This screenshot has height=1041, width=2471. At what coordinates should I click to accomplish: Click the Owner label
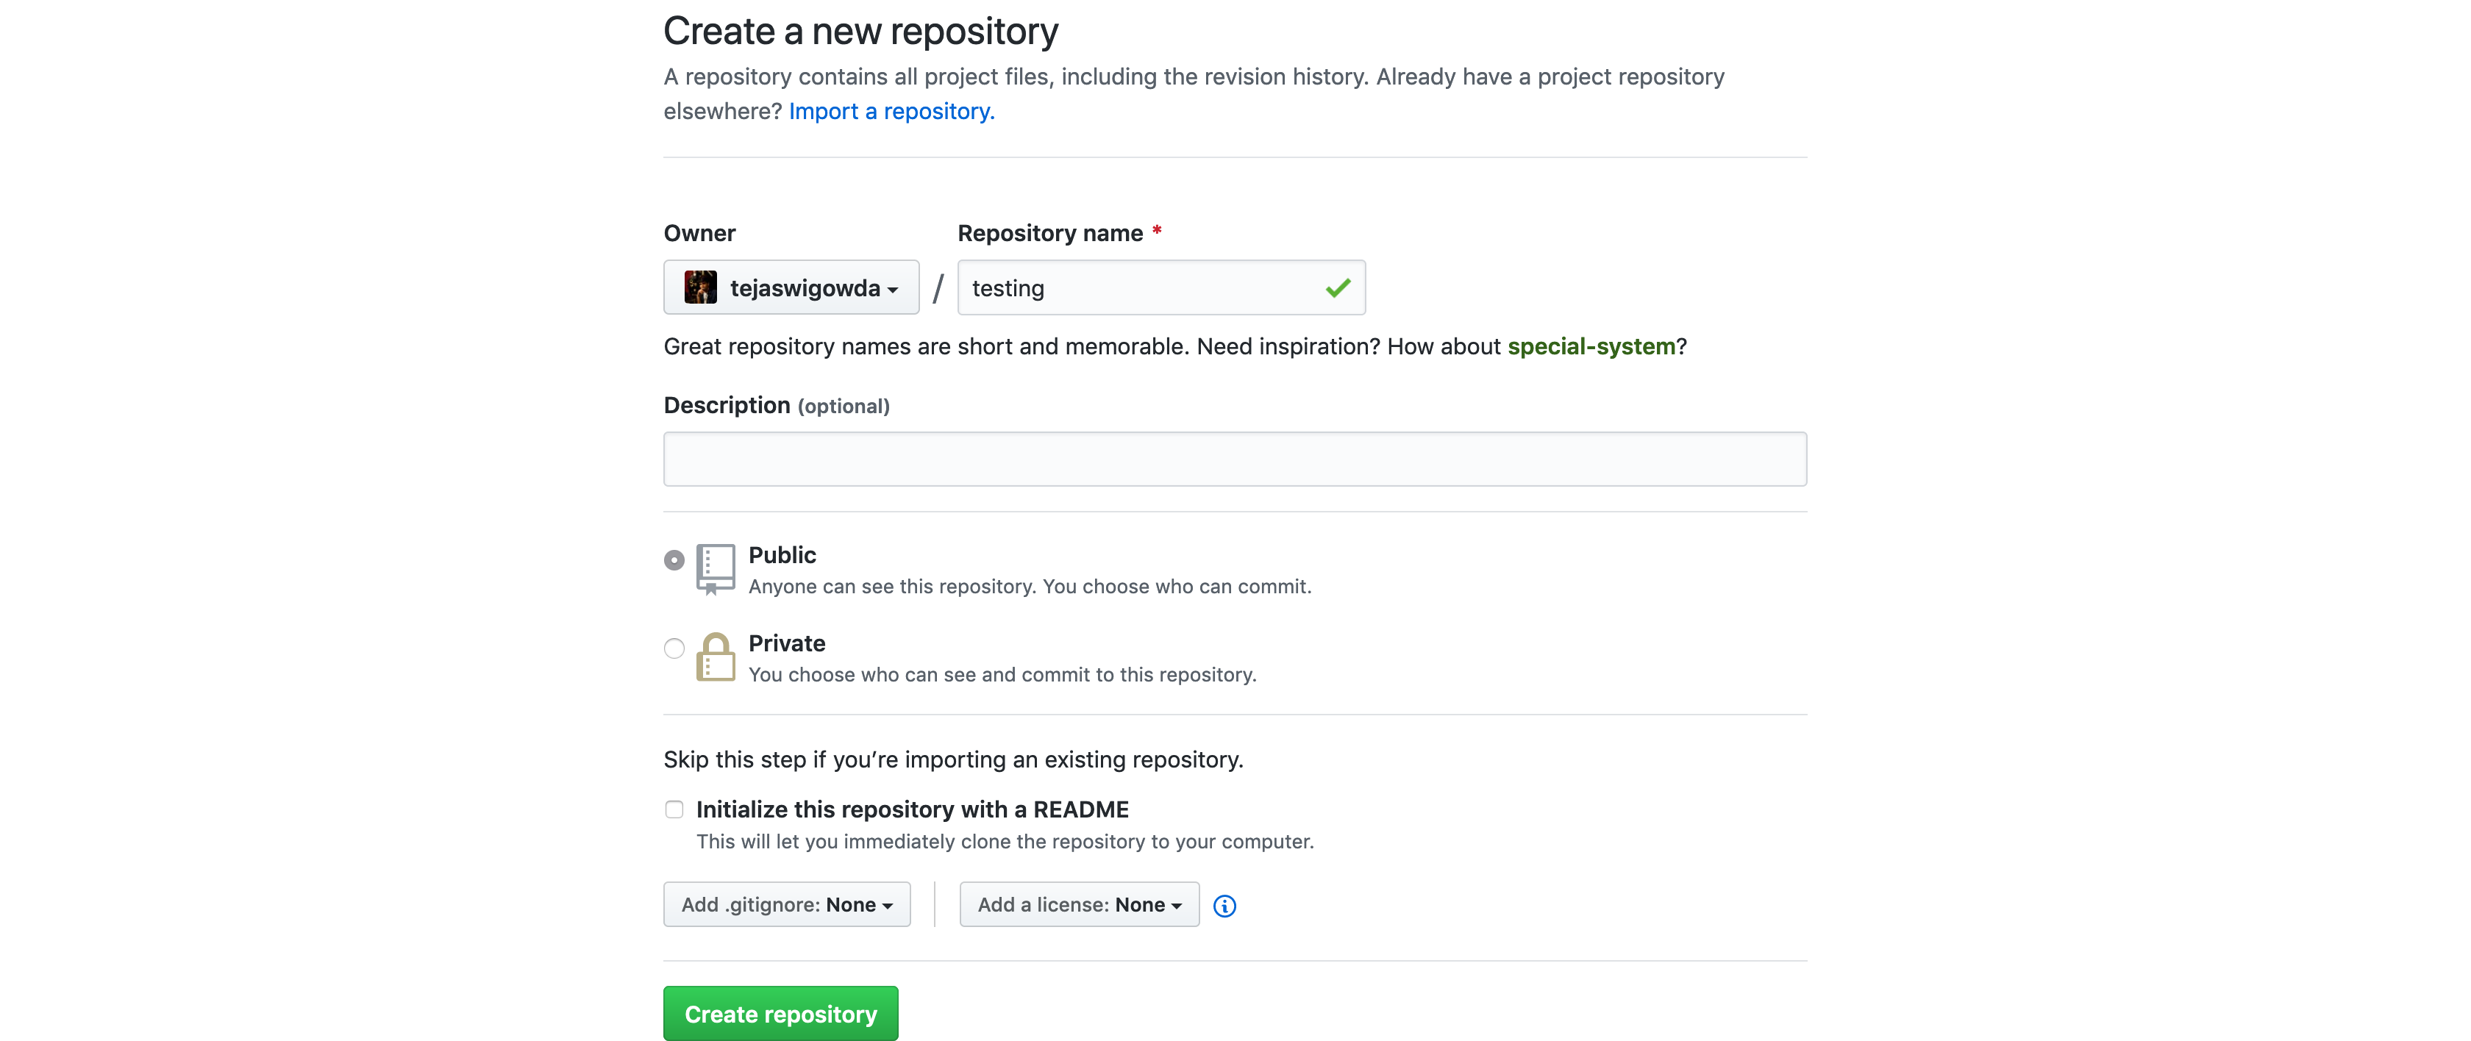pos(699,233)
